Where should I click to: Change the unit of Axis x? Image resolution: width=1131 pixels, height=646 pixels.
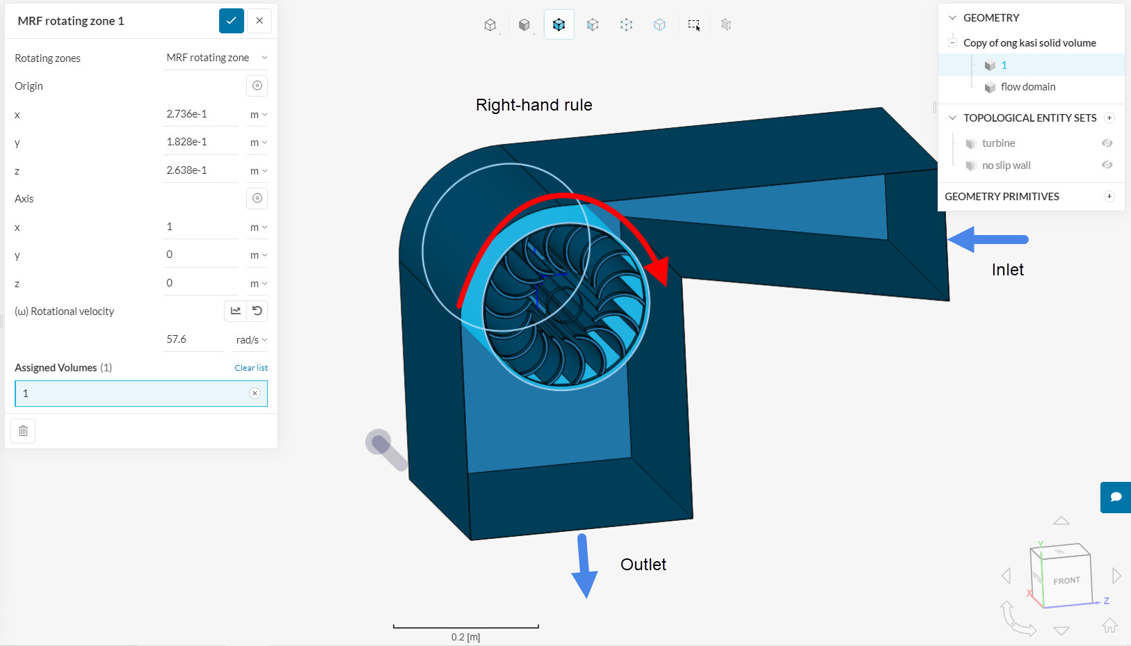coord(259,227)
